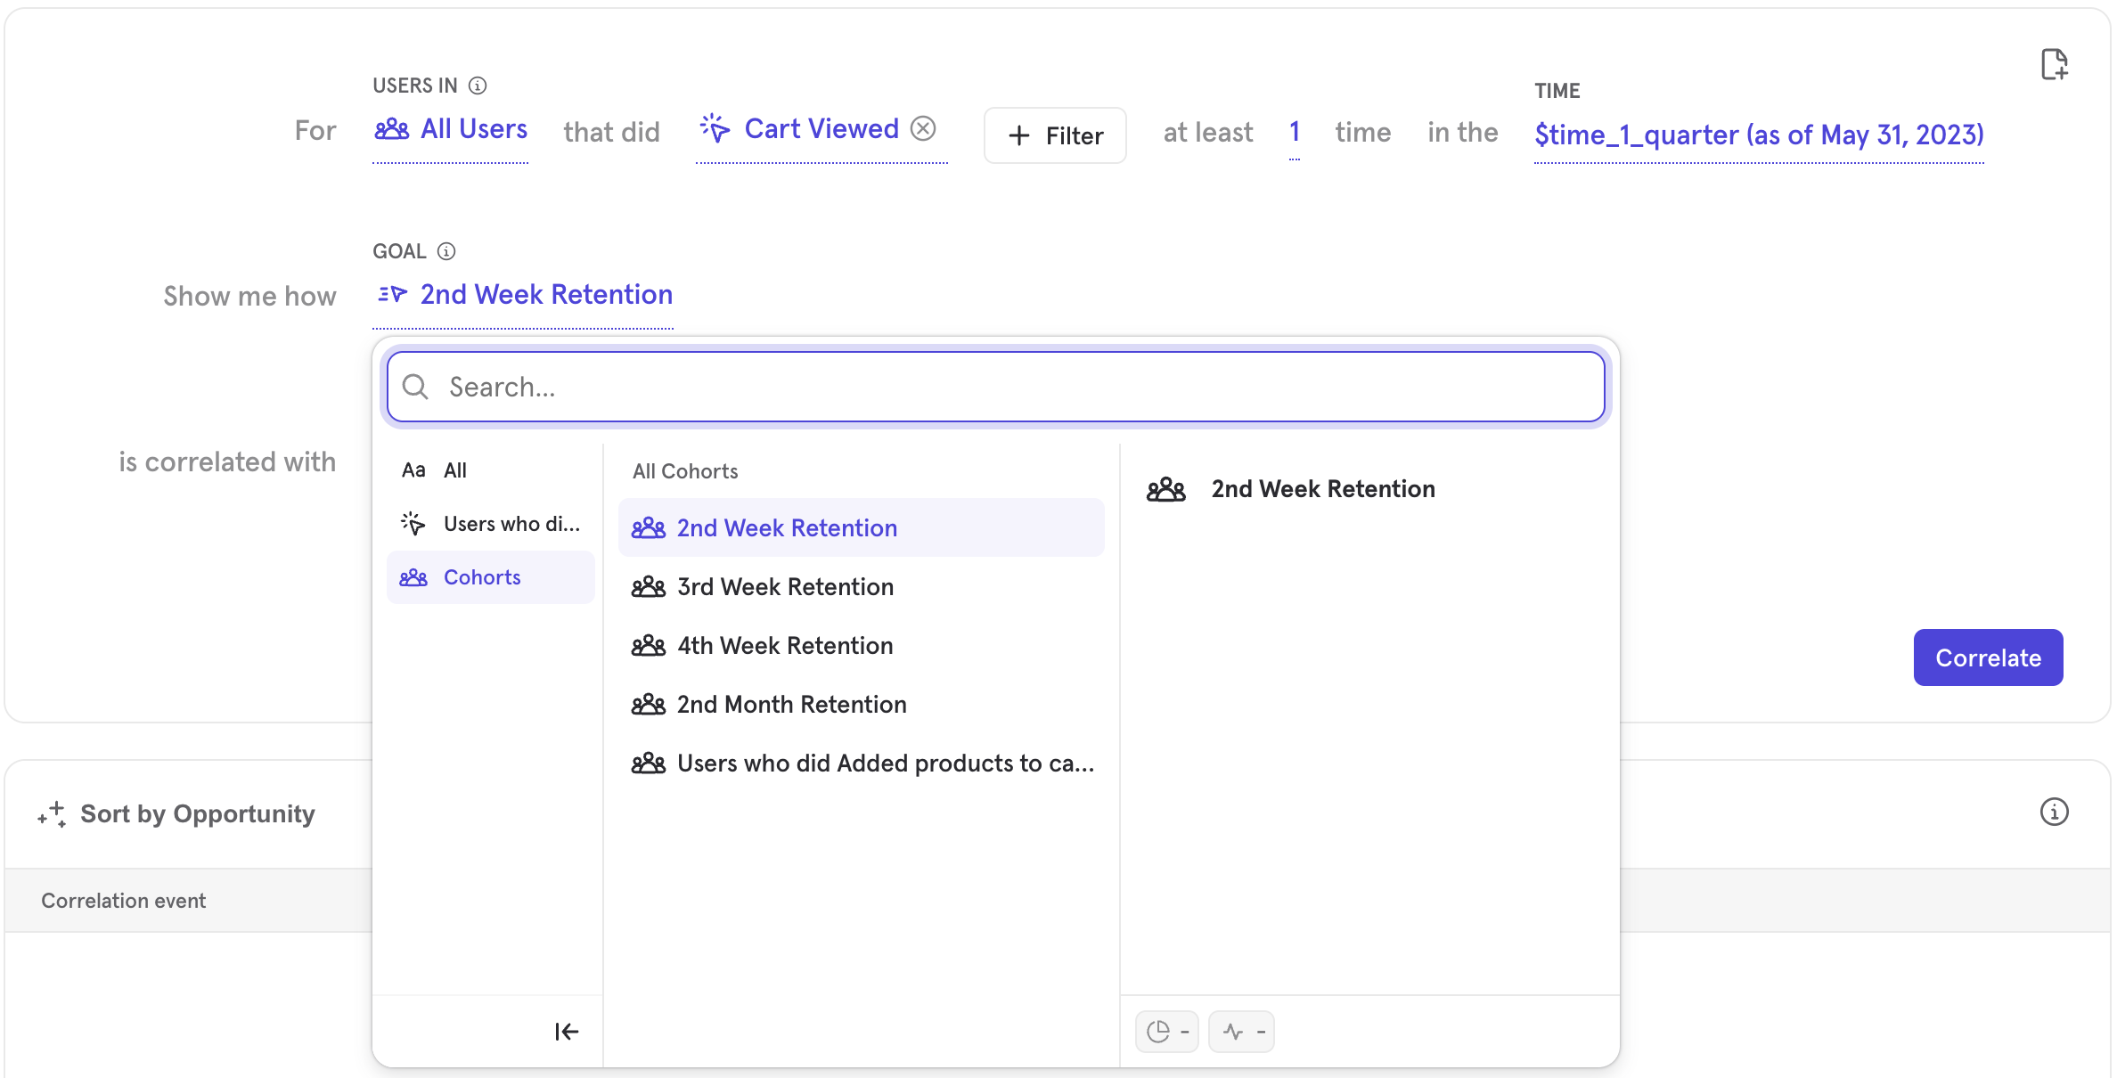Click the Correlate button

(1988, 657)
